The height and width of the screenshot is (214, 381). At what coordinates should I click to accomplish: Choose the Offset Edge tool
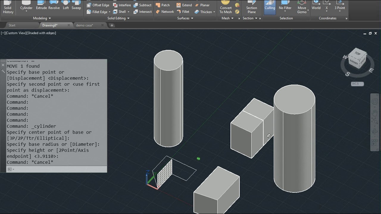(x=98, y=5)
